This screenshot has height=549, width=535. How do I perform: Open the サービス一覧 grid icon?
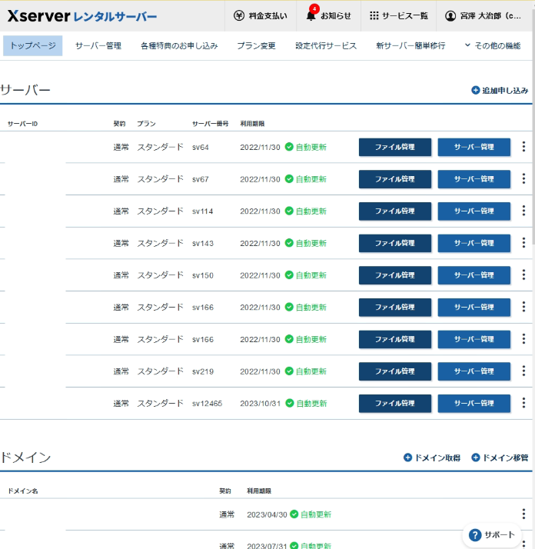(374, 15)
